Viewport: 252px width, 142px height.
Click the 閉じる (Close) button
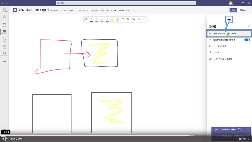243,10
